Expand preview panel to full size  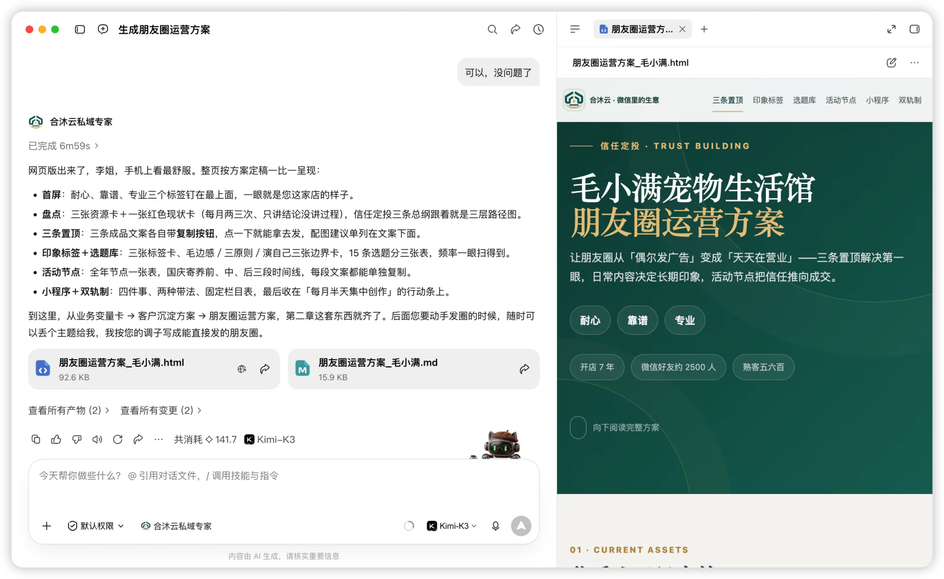[x=891, y=29]
